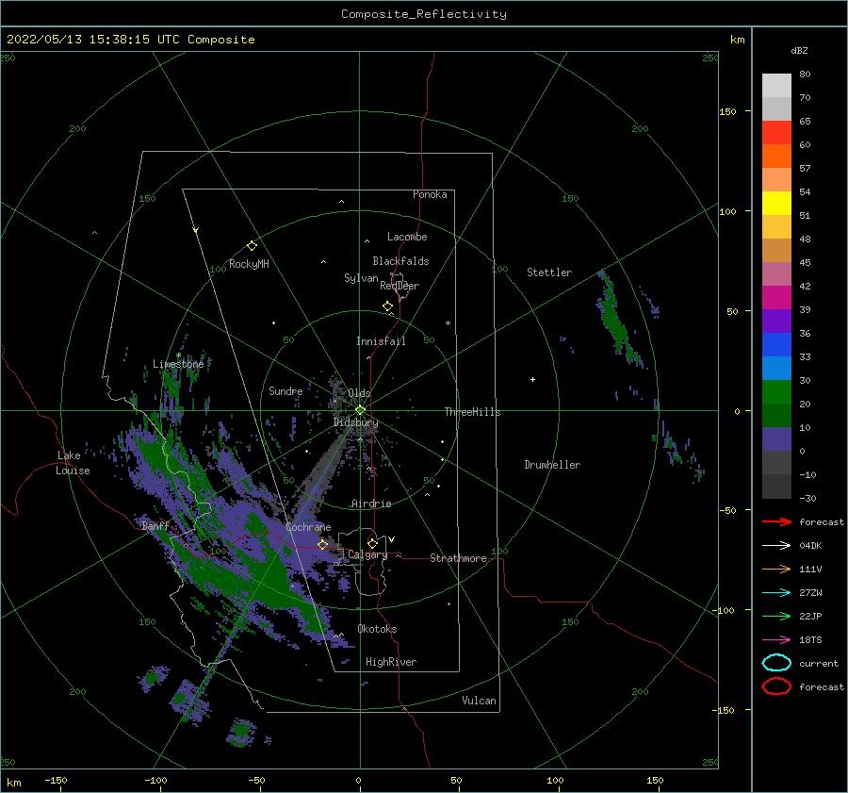
Task: Click the ThreeHills label
Action: point(472,412)
